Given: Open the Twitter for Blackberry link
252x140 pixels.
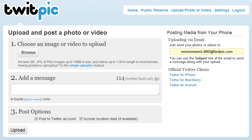Looking at the screenshot, I should click(185, 80).
